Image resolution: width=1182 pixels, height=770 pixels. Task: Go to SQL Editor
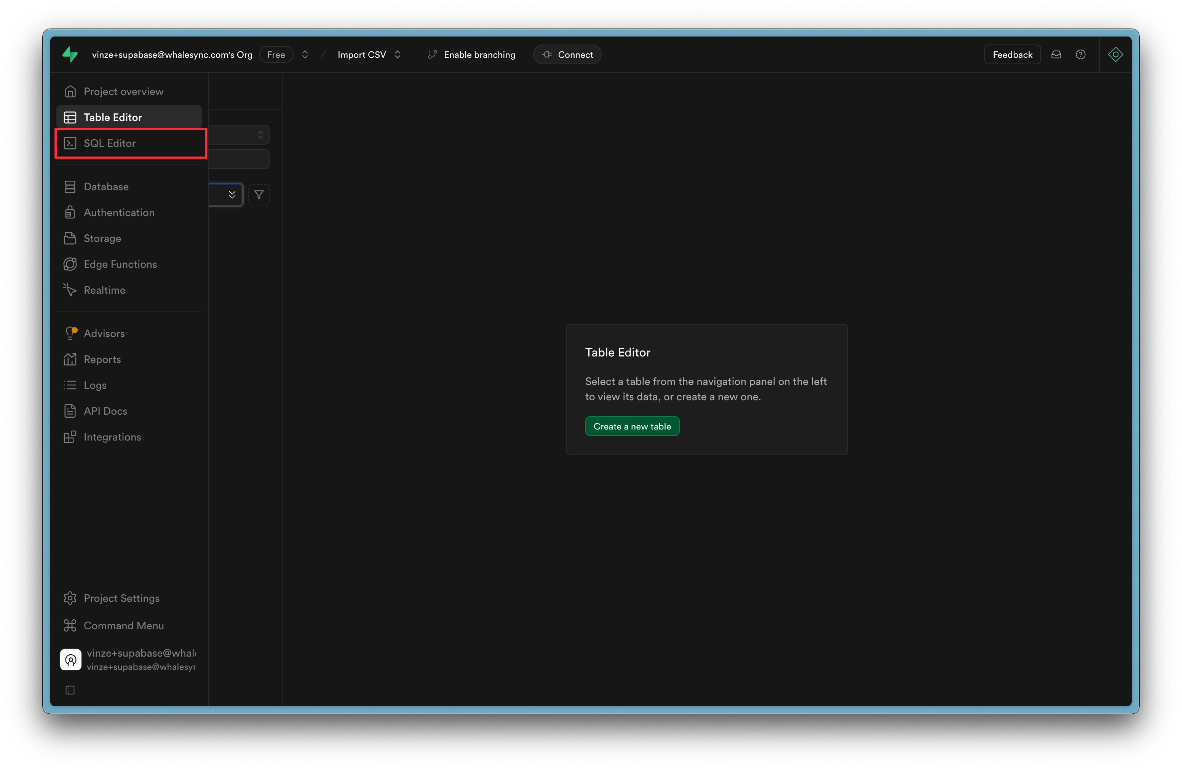point(129,143)
